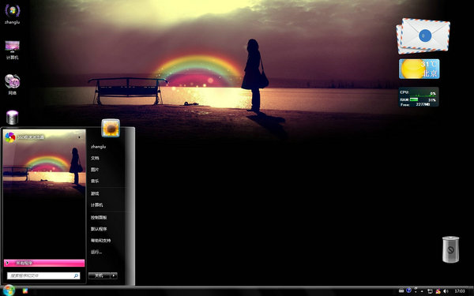Image resolution: width=474 pixels, height=296 pixels.
Task: Select 文档 in the Start menu
Action: 95,158
